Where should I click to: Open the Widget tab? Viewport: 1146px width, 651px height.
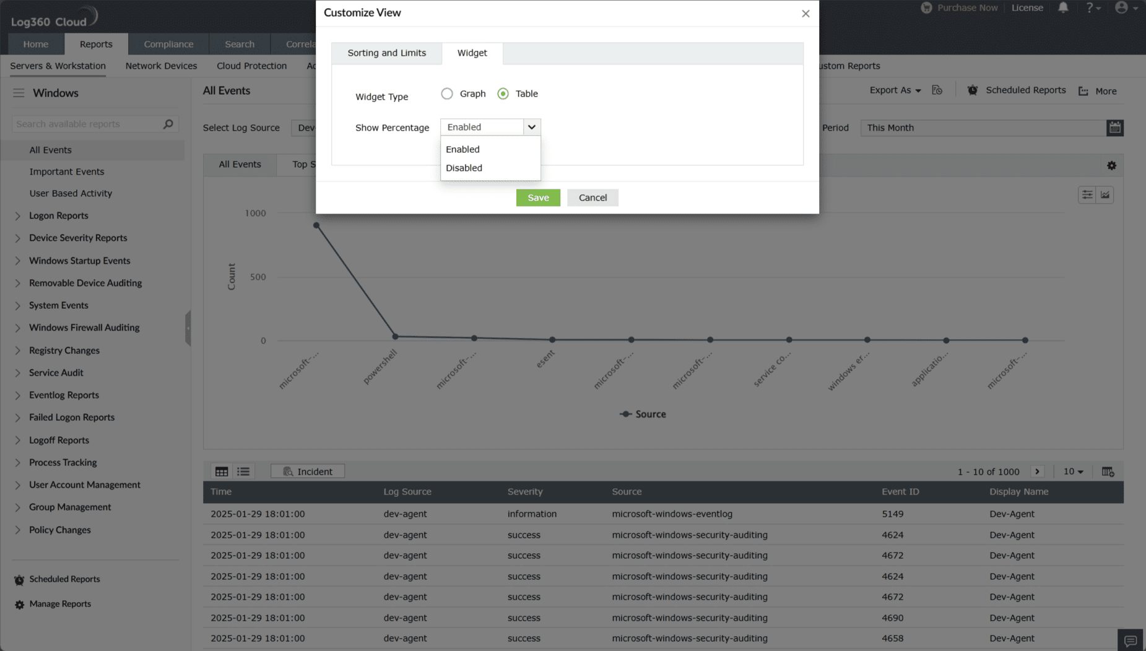pyautogui.click(x=472, y=53)
